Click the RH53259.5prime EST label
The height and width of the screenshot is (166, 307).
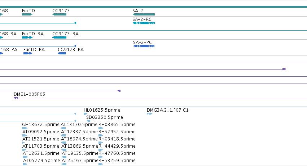117,161
